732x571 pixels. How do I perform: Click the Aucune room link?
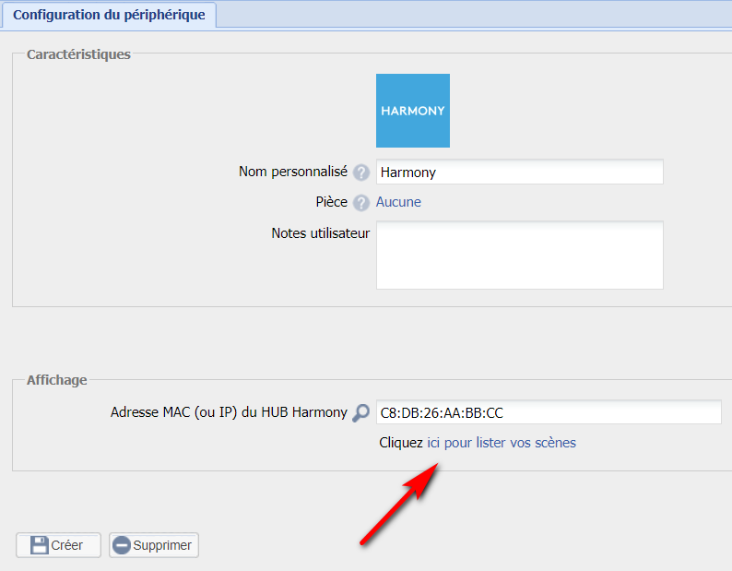[x=398, y=202]
